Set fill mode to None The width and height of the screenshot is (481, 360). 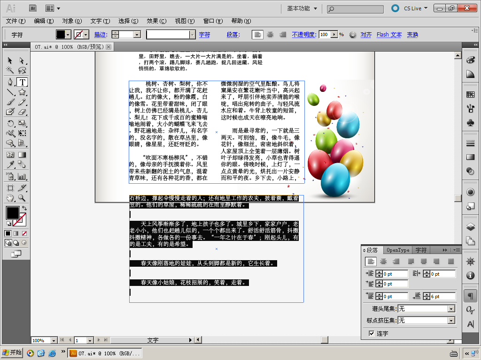coord(24,233)
